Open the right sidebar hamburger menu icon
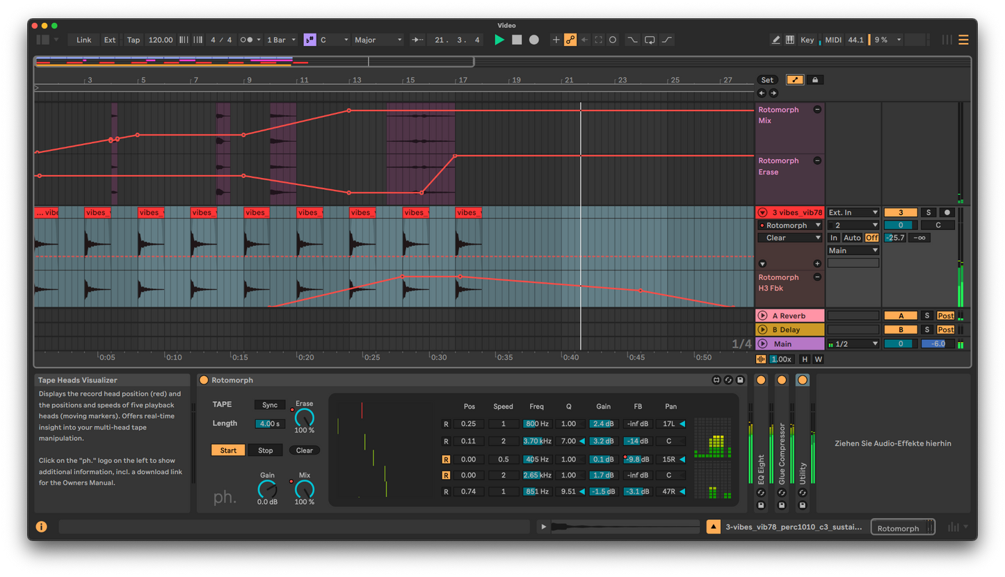Image resolution: width=1005 pixels, height=577 pixels. (963, 40)
